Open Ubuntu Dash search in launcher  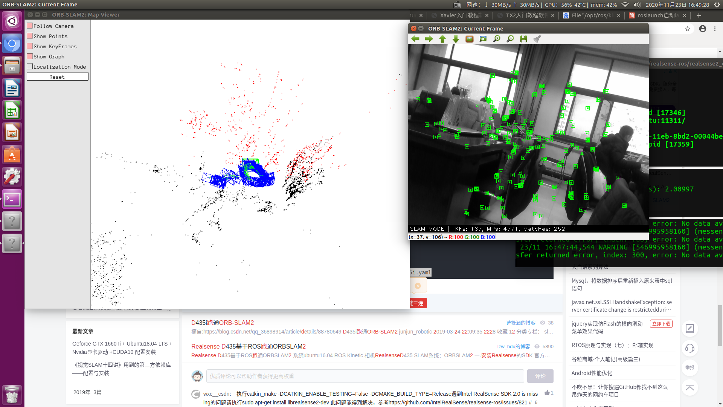click(x=12, y=21)
